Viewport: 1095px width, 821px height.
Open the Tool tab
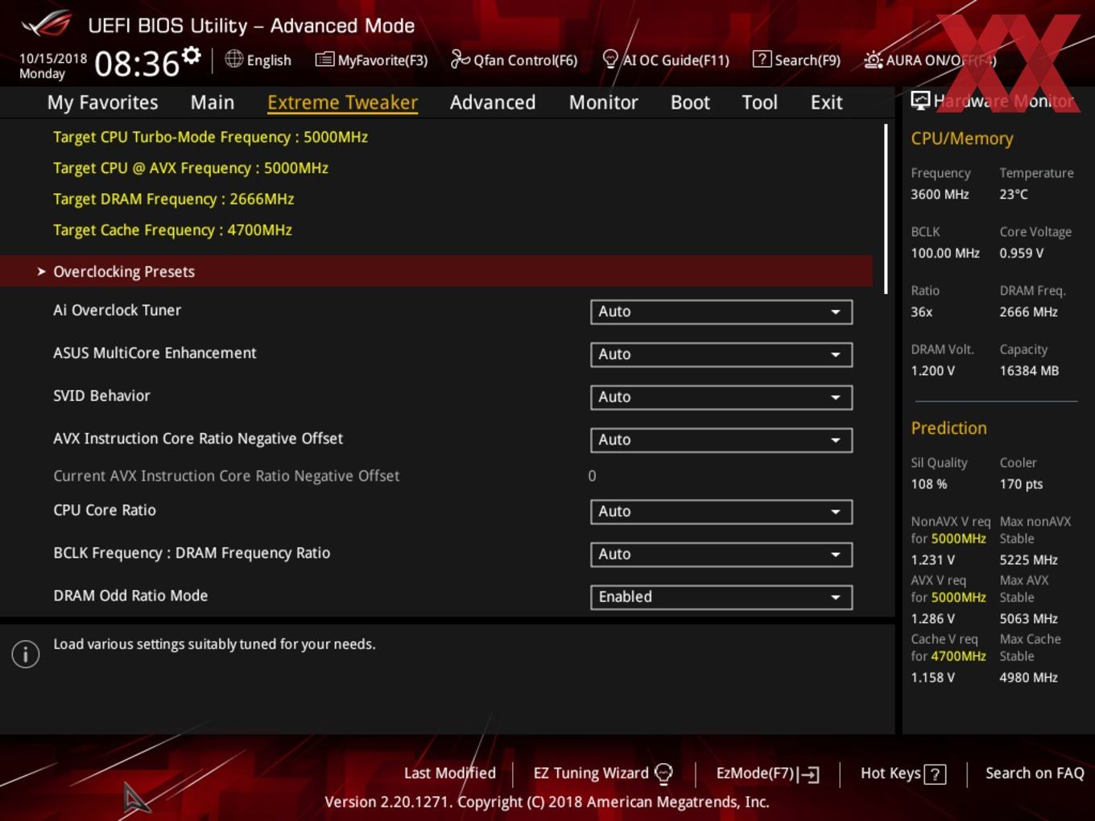(759, 102)
